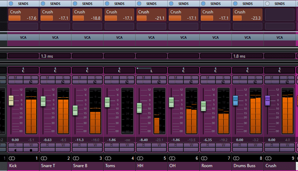The height and width of the screenshot is (171, 298).
Task: Arm record enable dot on Kick
Action: point(31,150)
